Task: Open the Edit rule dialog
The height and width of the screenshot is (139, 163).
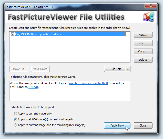Action: [x=143, y=43]
